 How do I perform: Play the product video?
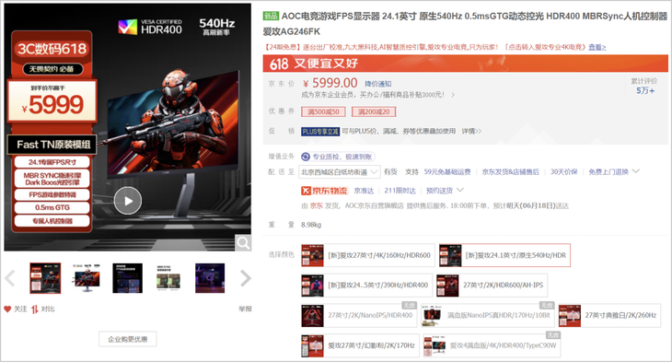pyautogui.click(x=128, y=201)
